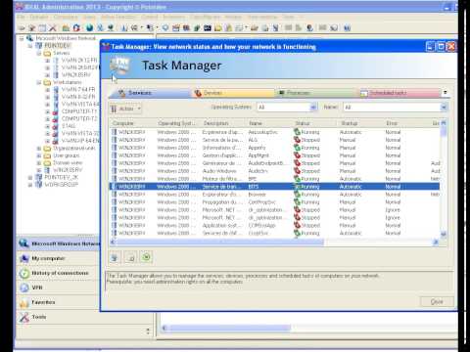Screen dimensions: 470x352
Task: Open My computer sidebar section
Action: 58,258
